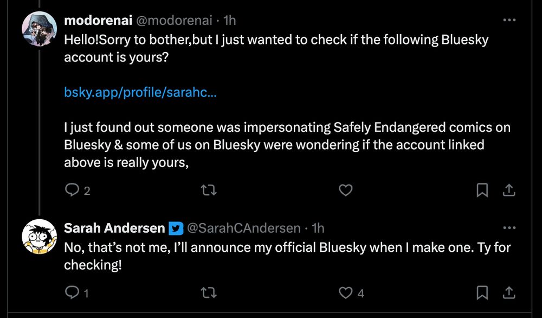Screen dimensions: 542x318
Task: Open the more options menu on modorenai's tweet
Action: (509, 20)
